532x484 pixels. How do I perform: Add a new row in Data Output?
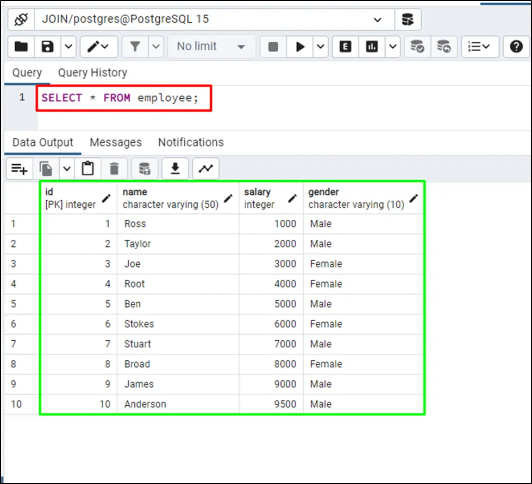click(x=20, y=169)
